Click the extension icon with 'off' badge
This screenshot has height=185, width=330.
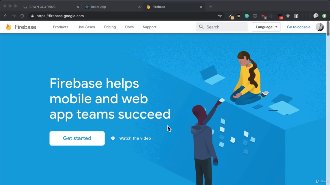tap(280, 16)
